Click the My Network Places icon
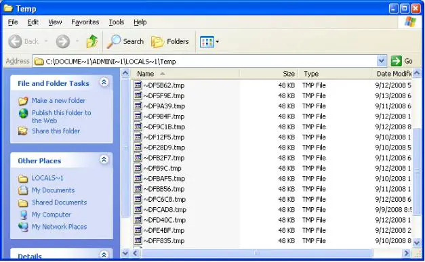 (23, 227)
